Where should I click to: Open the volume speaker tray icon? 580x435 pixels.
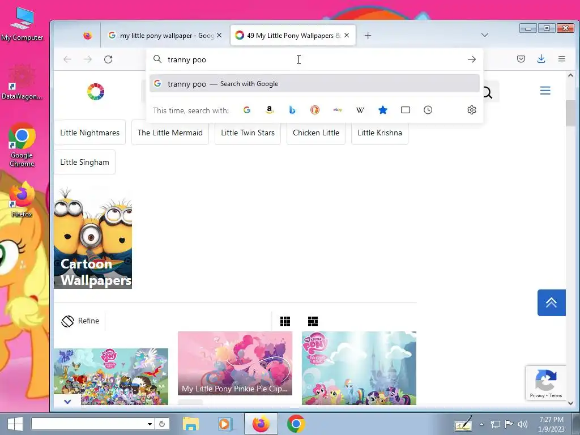click(x=523, y=424)
